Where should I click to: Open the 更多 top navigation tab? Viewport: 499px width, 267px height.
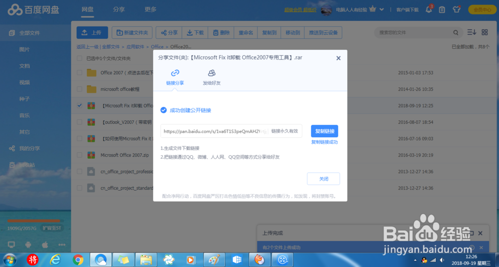click(x=150, y=9)
